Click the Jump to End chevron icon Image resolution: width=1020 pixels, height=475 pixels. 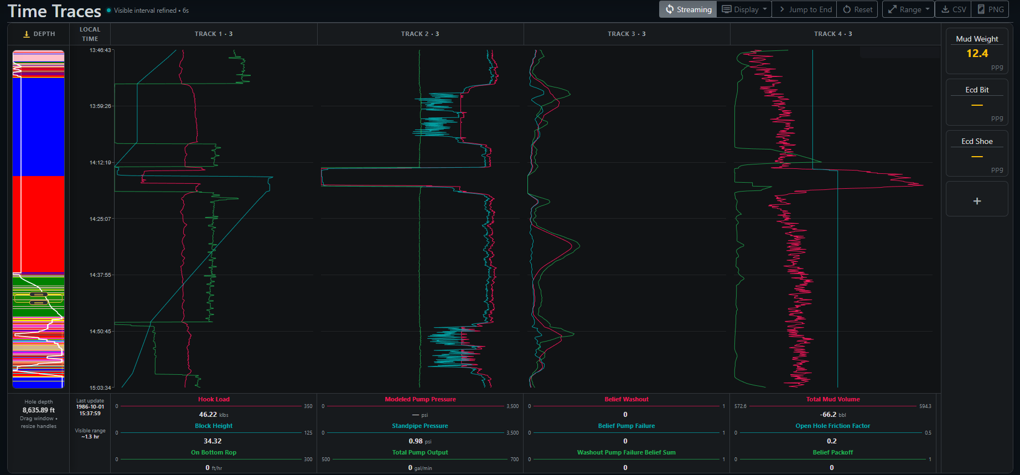(x=782, y=9)
